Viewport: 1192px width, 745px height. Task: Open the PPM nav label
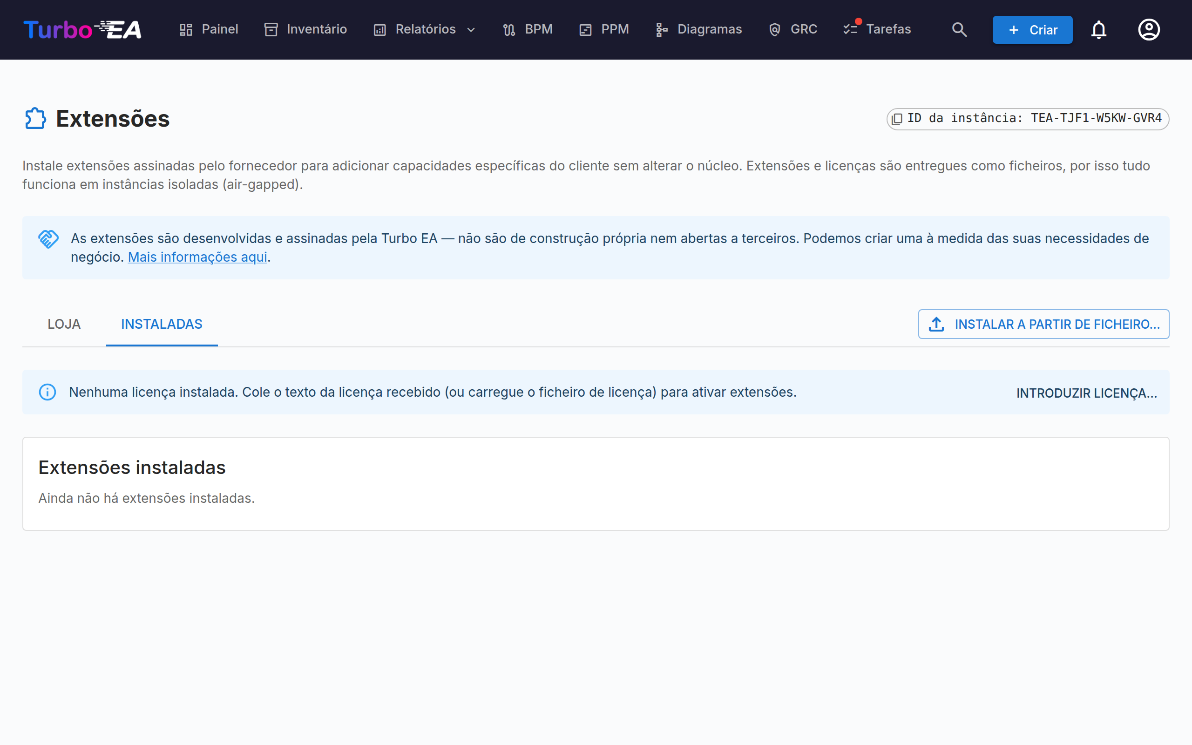[615, 29]
